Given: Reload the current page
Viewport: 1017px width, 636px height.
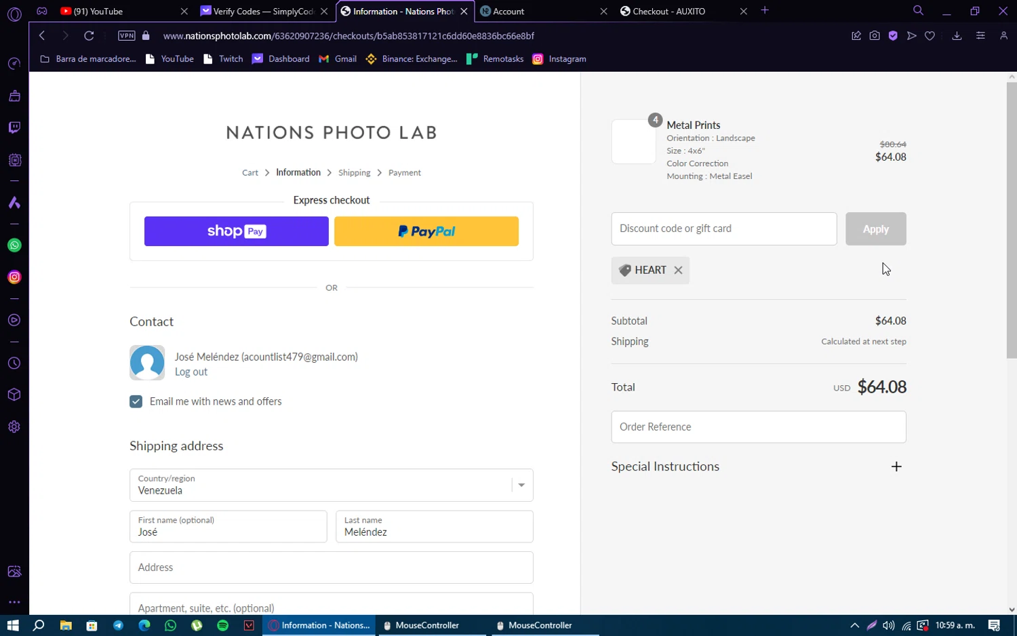Looking at the screenshot, I should [x=89, y=36].
